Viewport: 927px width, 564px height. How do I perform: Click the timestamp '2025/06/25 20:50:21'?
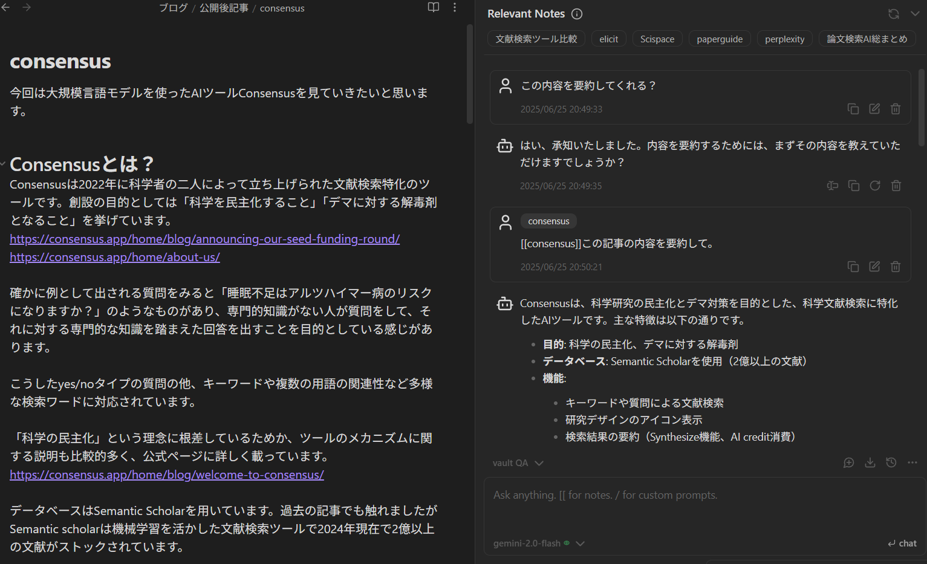[561, 267]
